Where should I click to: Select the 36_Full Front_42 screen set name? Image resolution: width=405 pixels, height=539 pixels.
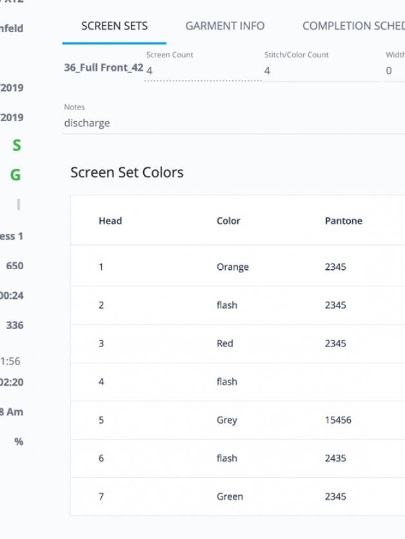pyautogui.click(x=104, y=68)
